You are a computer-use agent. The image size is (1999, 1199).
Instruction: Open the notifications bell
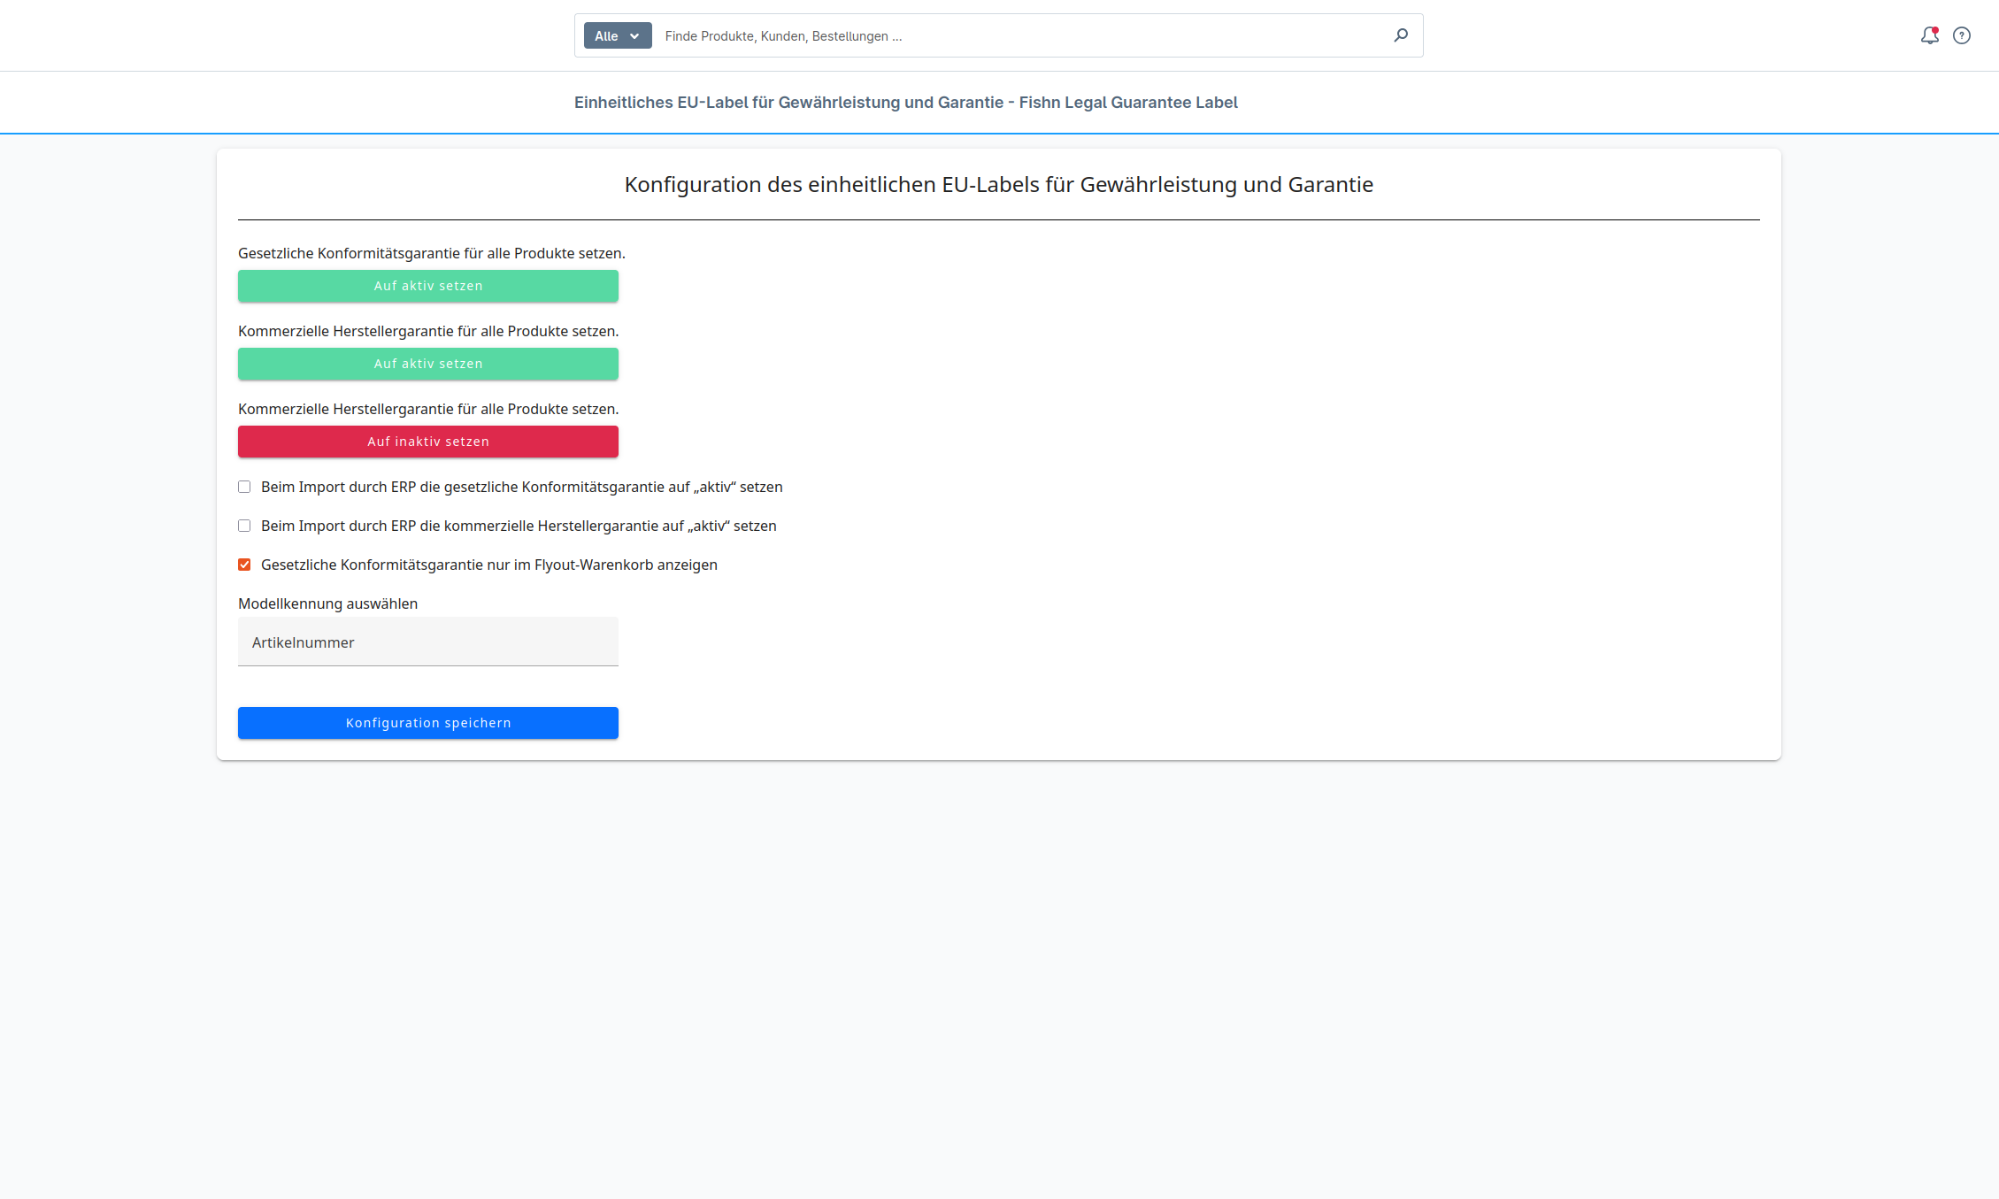[1929, 35]
